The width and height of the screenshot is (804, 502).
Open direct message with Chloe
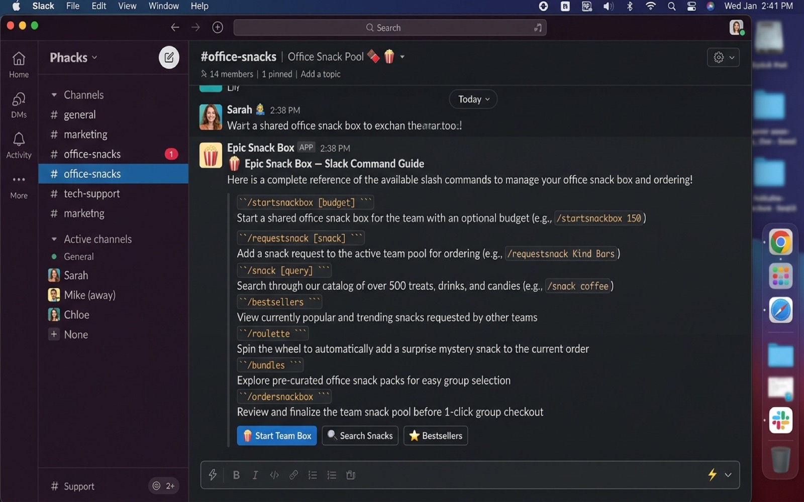(114, 315)
